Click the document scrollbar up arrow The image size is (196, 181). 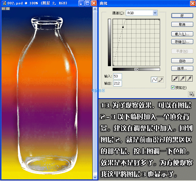coord(95,9)
